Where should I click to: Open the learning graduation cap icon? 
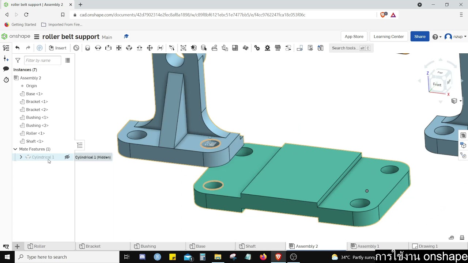(x=126, y=37)
